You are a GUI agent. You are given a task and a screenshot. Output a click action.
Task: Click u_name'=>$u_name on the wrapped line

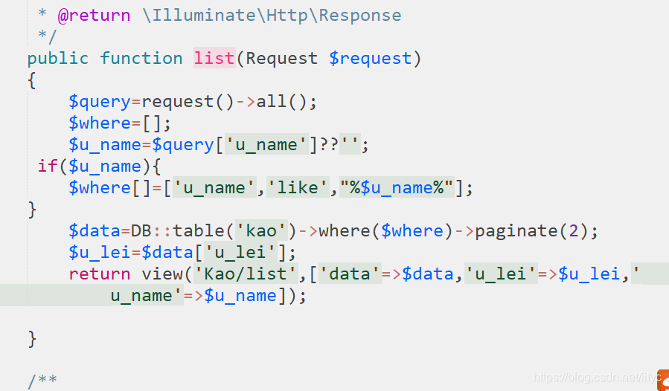tap(193, 296)
